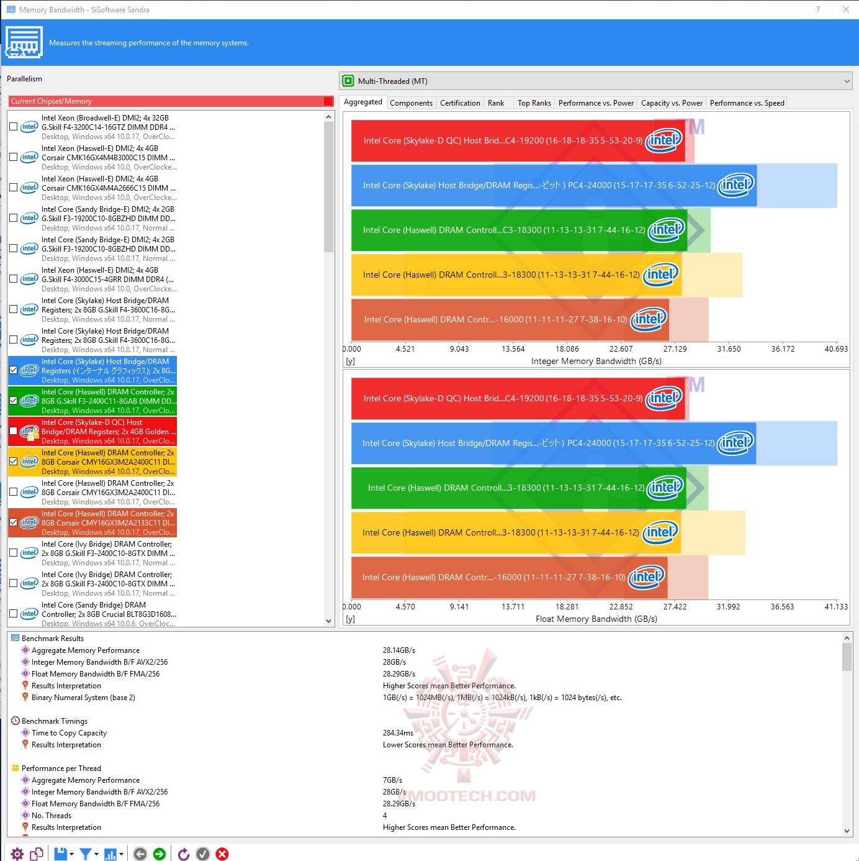Select the Benchmark Results tree heading

tap(53, 638)
